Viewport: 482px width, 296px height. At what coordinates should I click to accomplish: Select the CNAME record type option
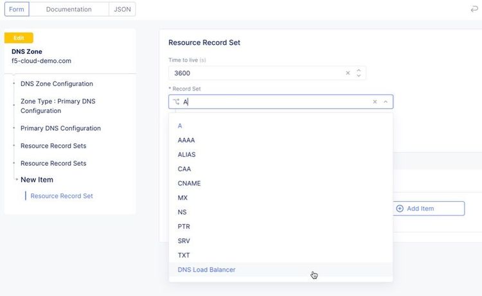[x=189, y=184]
